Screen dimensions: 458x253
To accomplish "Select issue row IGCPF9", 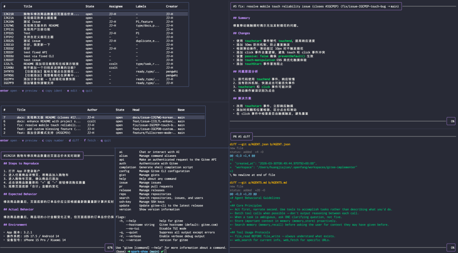I will 95,83.
